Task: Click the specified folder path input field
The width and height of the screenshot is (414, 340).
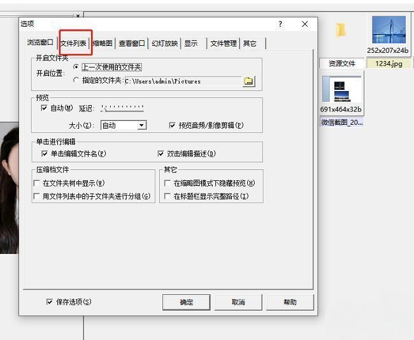Action: (x=182, y=81)
